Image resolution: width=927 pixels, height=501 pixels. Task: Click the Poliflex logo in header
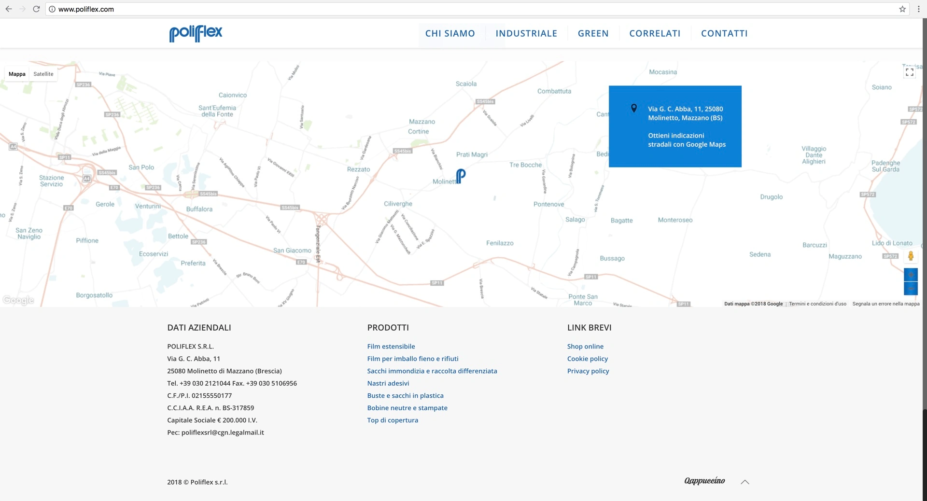pos(196,33)
